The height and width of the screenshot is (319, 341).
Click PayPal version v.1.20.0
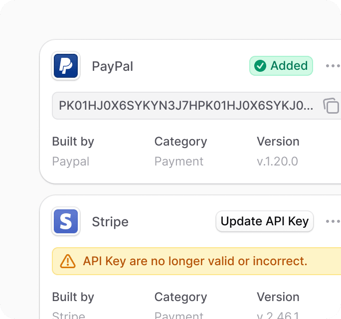click(277, 161)
